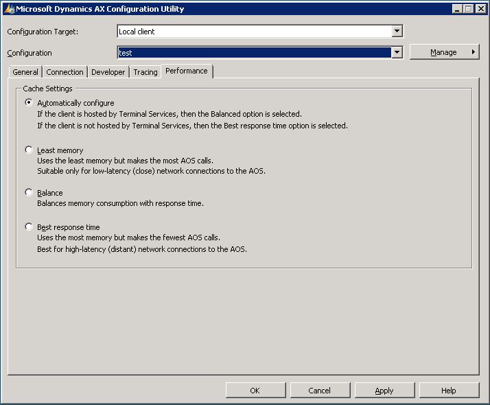Screen dimensions: 490x405
Task: Go to the Developer tab
Action: 108,72
